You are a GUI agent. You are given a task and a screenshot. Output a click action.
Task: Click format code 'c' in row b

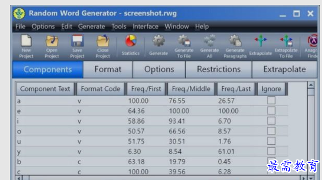(x=79, y=162)
